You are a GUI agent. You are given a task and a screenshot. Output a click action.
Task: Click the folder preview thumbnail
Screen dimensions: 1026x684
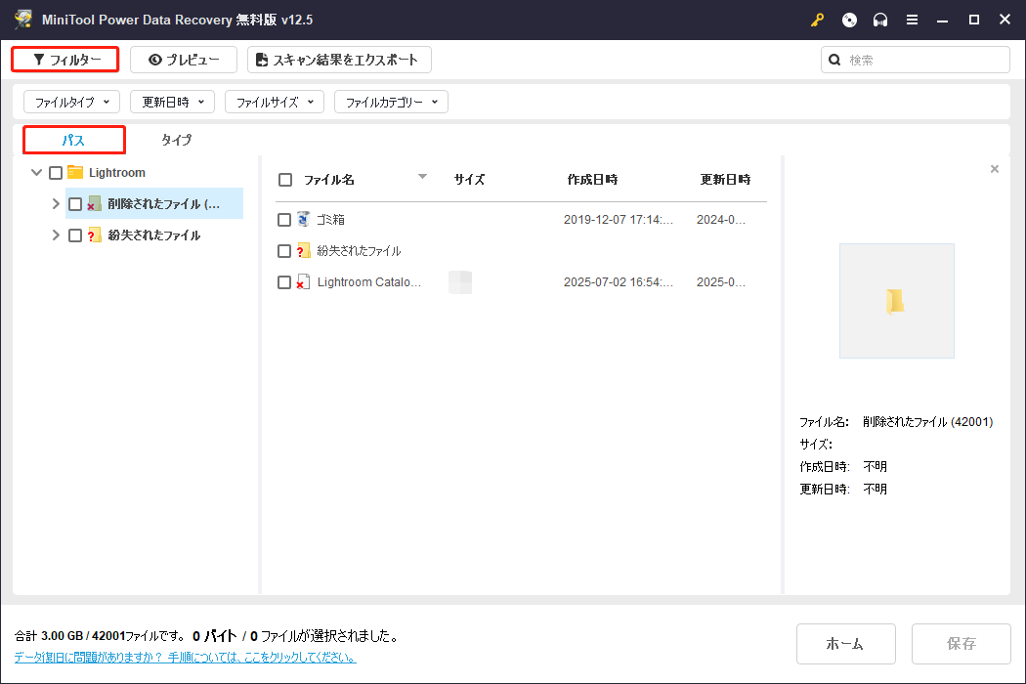[896, 301]
